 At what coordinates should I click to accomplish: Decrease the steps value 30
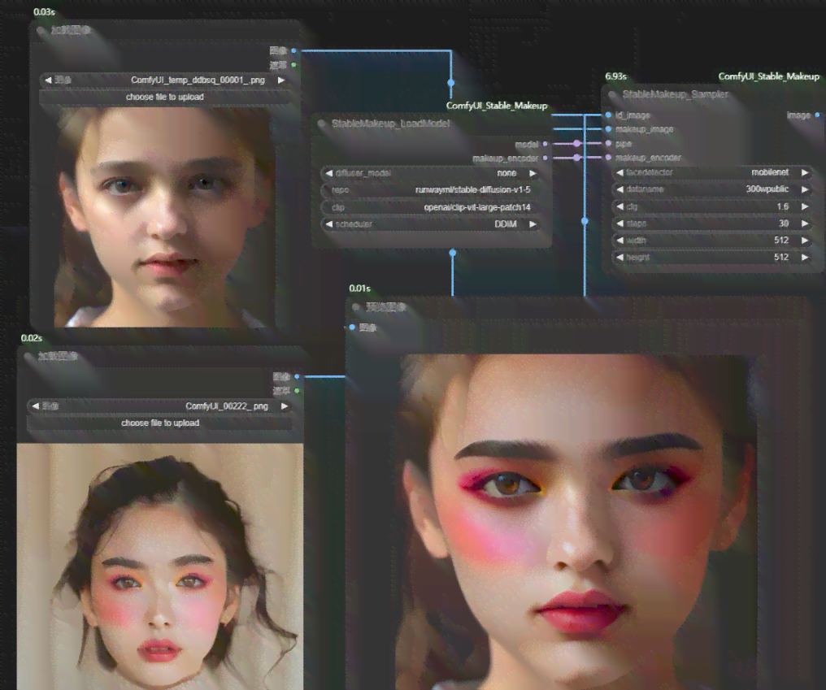[619, 223]
